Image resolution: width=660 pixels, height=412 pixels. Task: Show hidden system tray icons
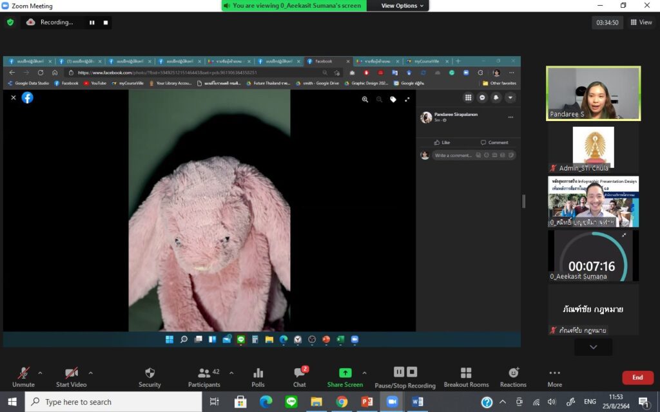point(503,402)
